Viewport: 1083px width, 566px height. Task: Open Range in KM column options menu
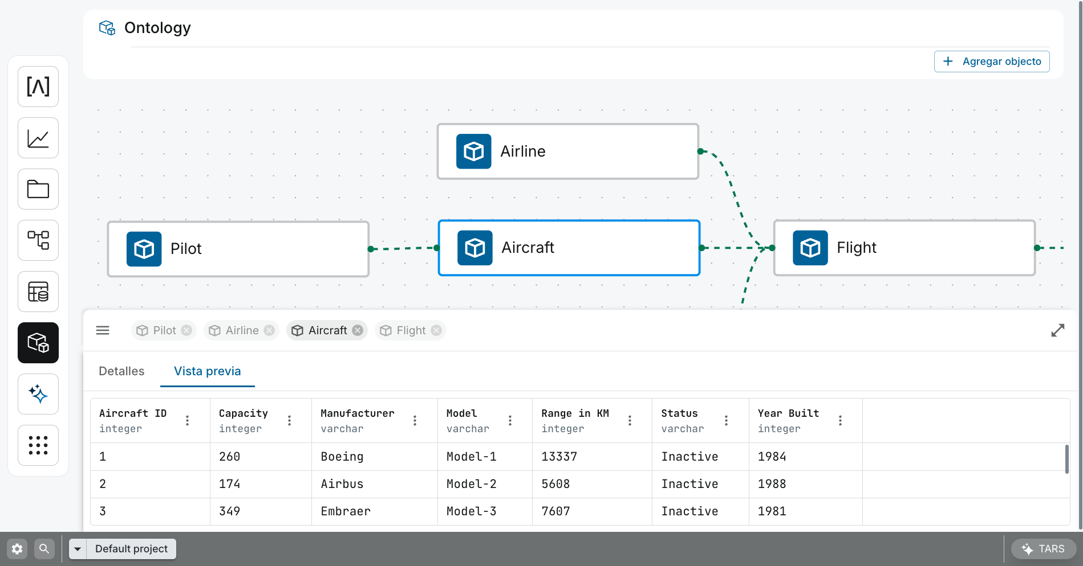(630, 421)
